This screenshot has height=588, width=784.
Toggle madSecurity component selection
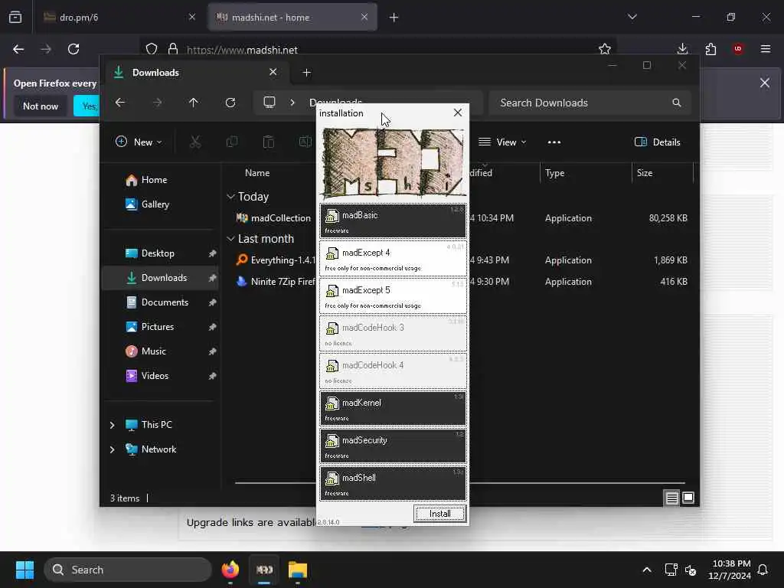coord(393,446)
